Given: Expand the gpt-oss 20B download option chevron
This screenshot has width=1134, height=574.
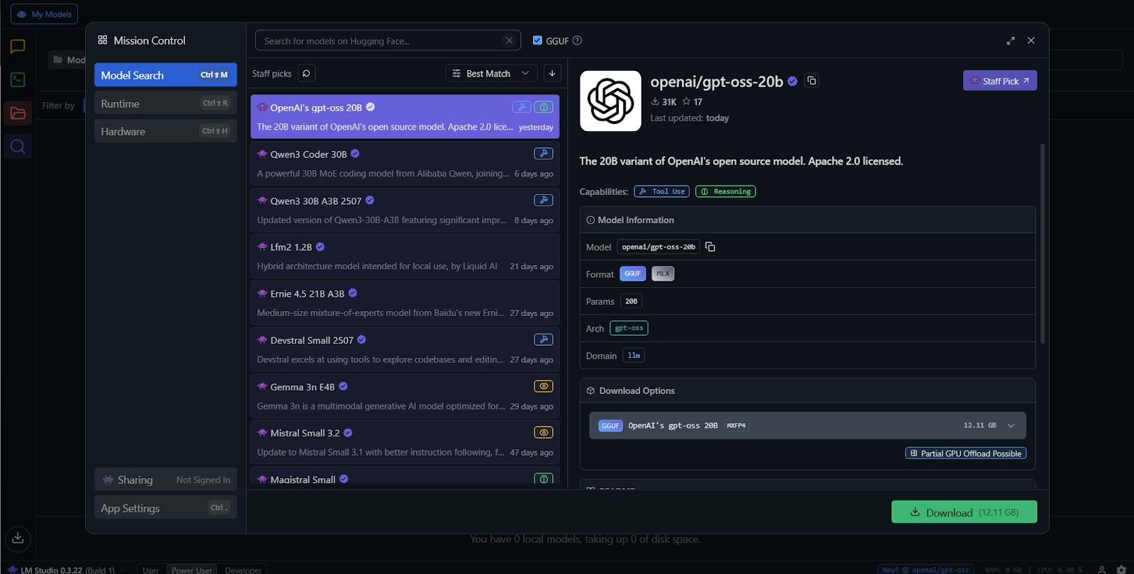Looking at the screenshot, I should 1011,425.
